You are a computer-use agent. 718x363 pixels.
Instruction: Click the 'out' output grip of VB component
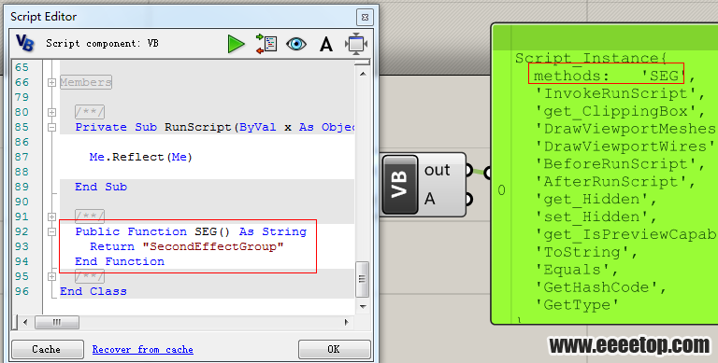click(468, 170)
